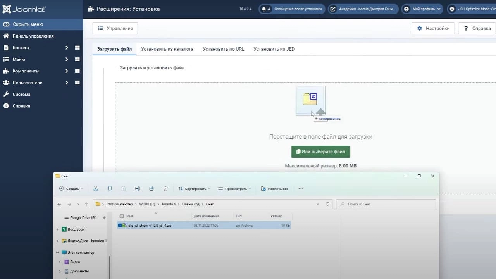Open the Сортировать dropdown
Screen dimensions: 496x279
pyautogui.click(x=194, y=189)
